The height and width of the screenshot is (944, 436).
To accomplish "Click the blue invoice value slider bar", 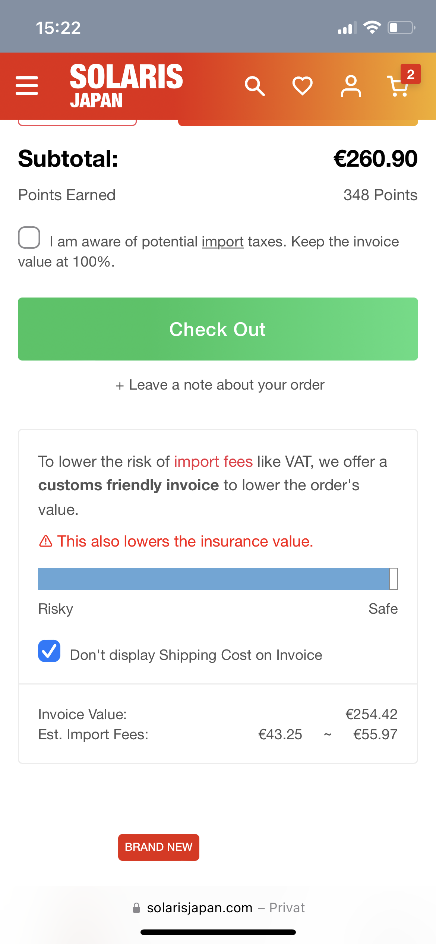I will click(212, 579).
